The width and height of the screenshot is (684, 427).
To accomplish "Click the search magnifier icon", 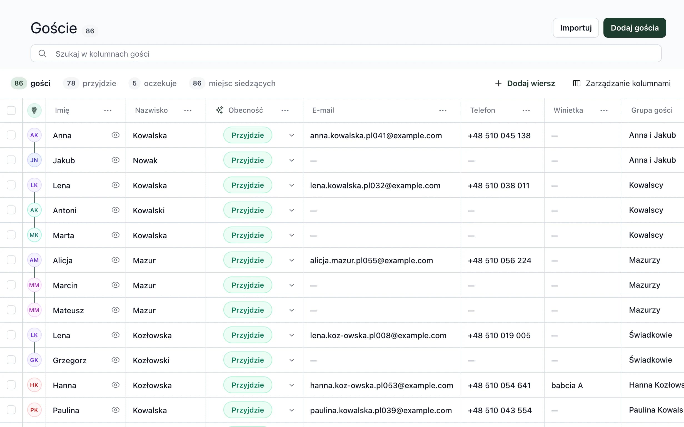I will pyautogui.click(x=43, y=53).
